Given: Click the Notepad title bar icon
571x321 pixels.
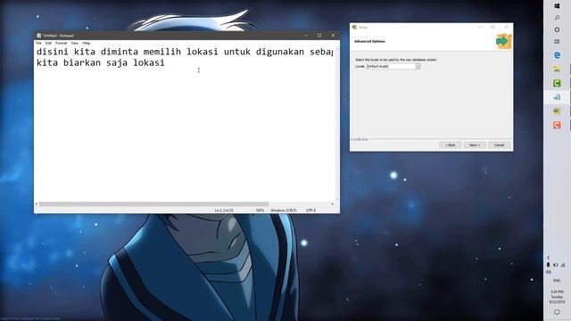Looking at the screenshot, I should click(x=38, y=36).
